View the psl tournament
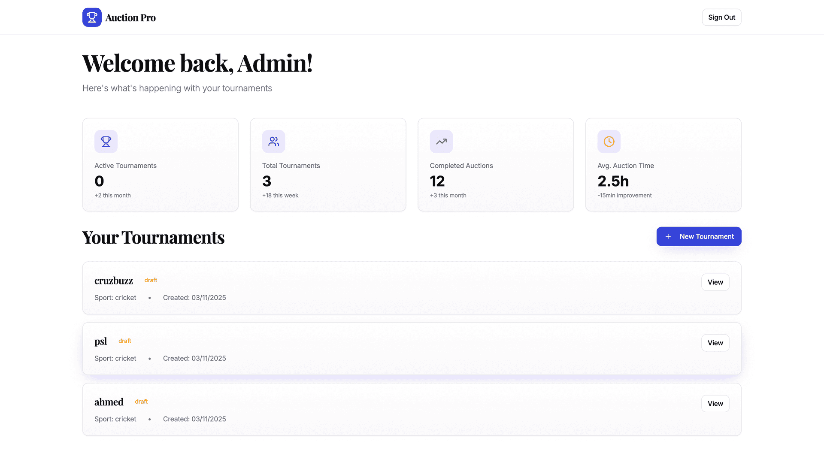This screenshot has width=824, height=456. click(715, 343)
